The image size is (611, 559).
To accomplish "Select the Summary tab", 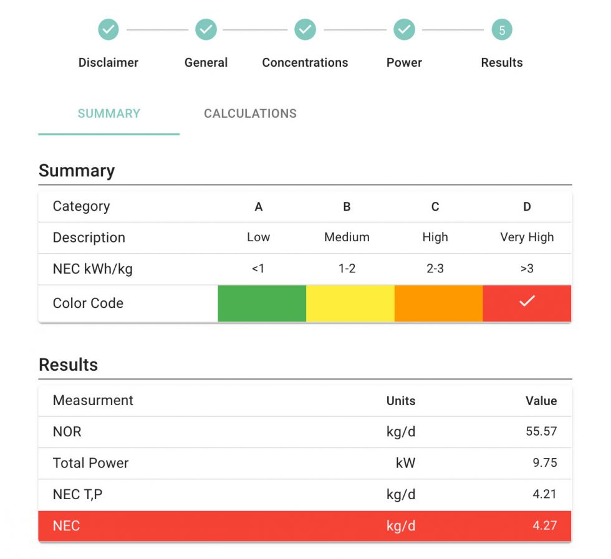I will pos(108,113).
